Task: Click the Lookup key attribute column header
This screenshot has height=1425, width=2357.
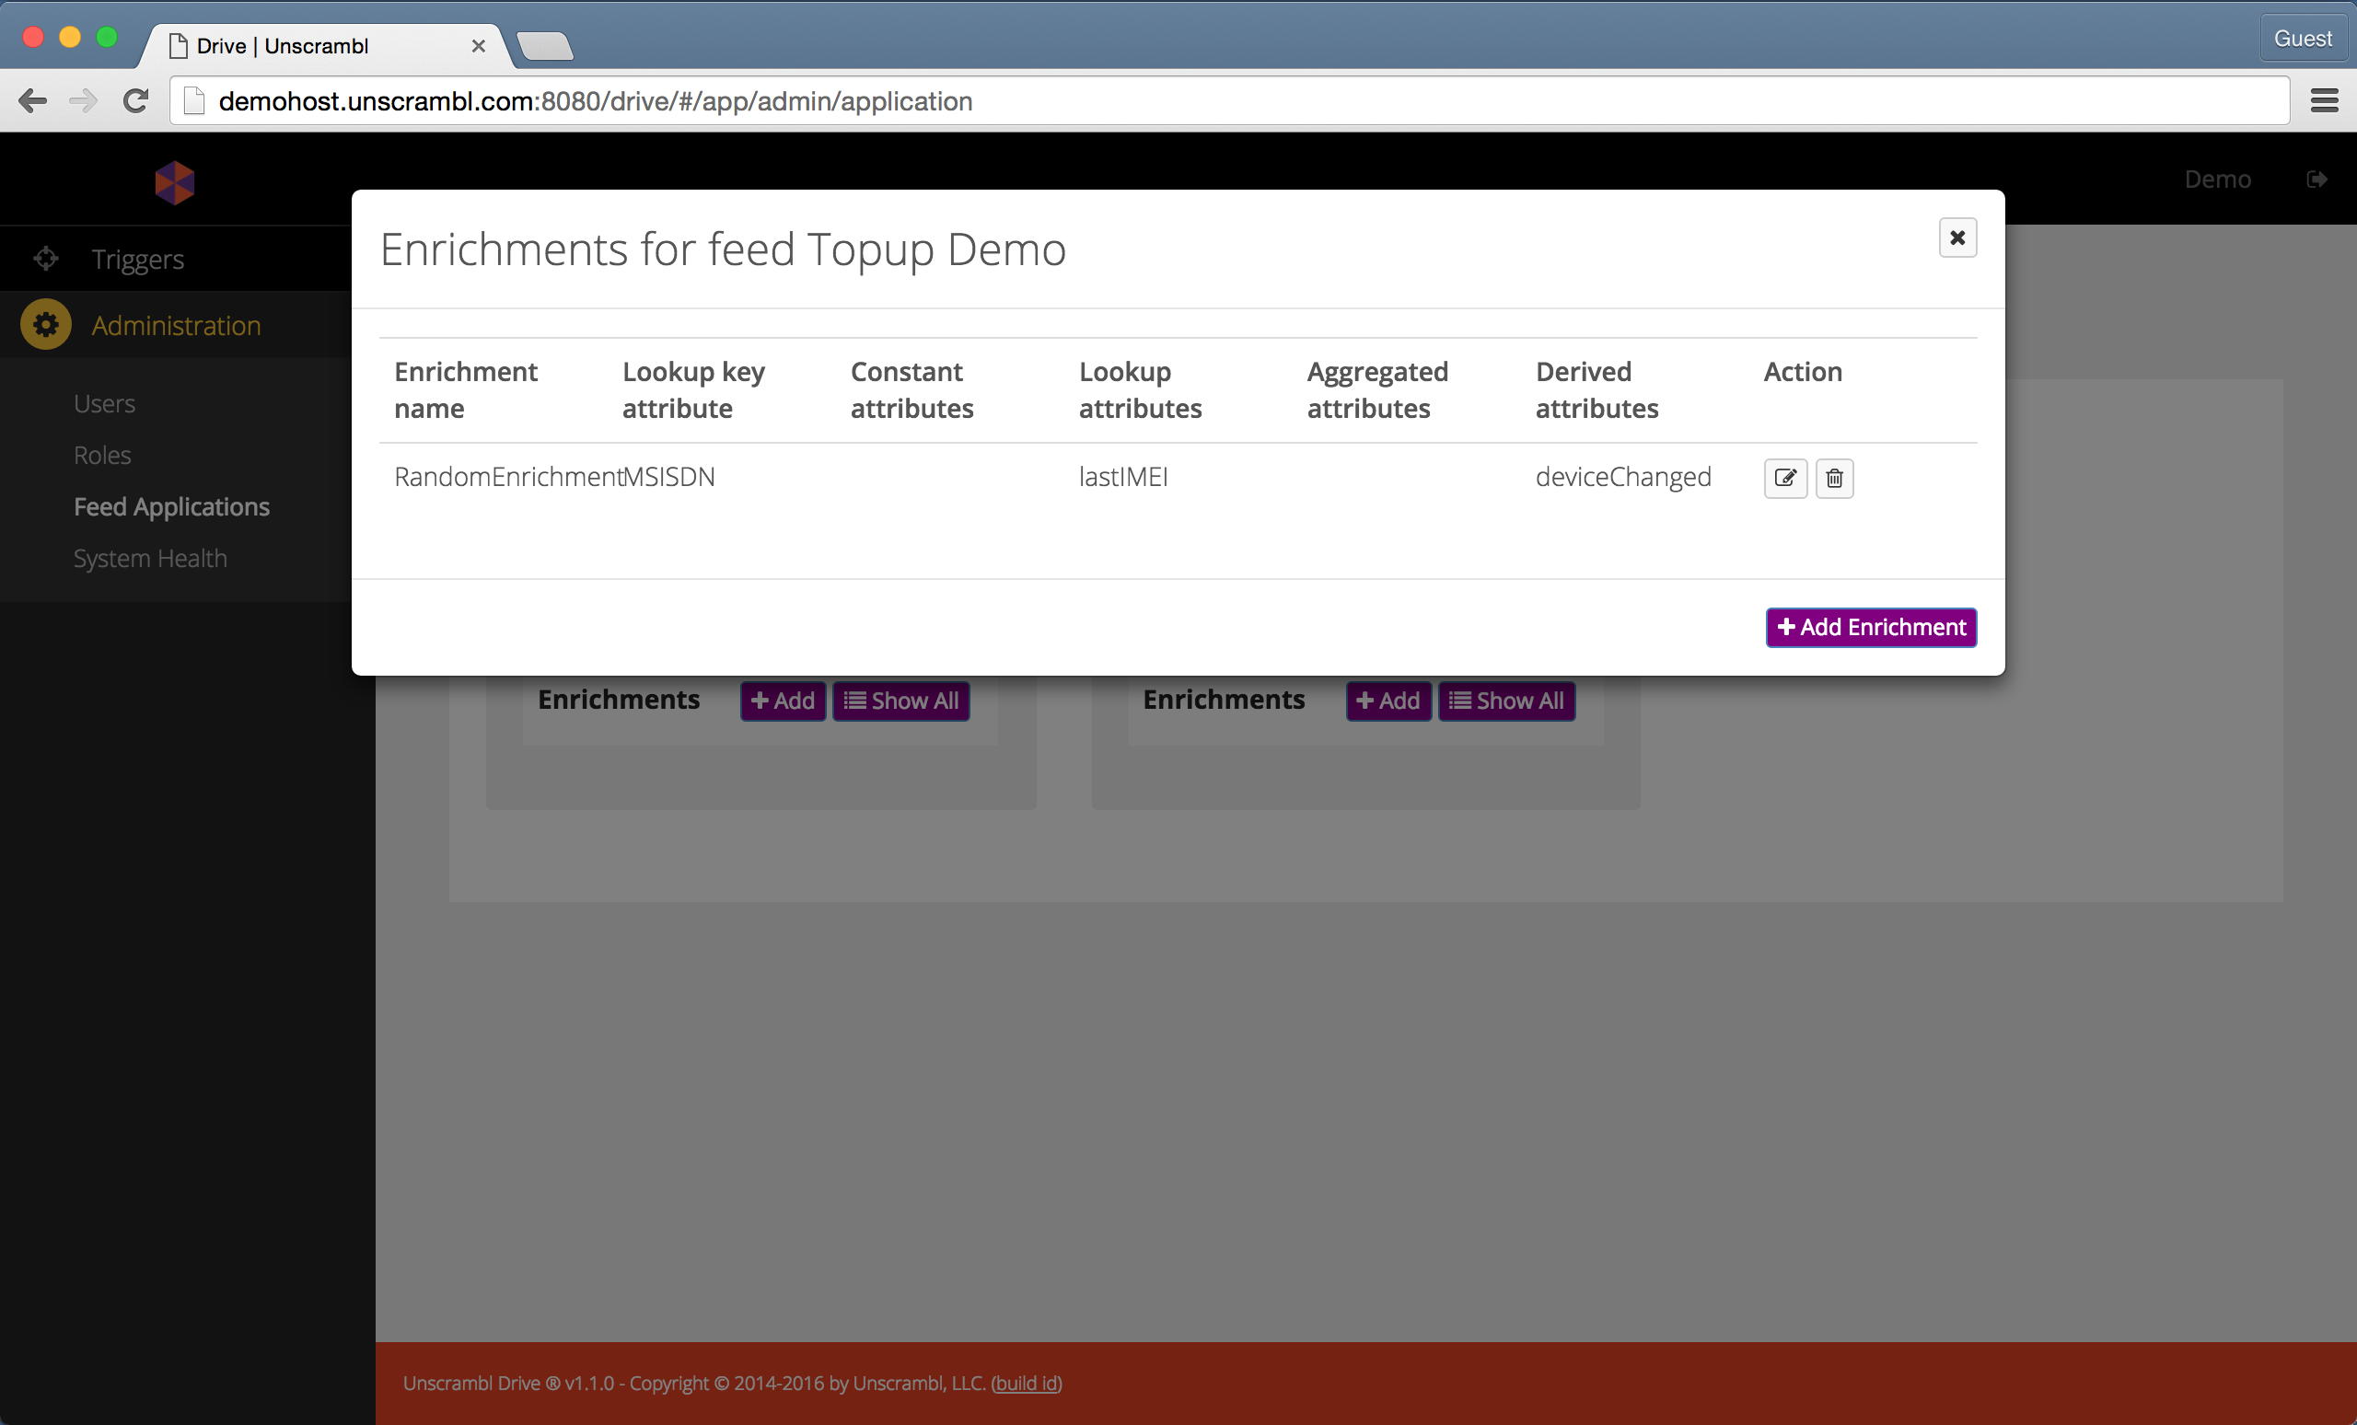Action: click(693, 390)
